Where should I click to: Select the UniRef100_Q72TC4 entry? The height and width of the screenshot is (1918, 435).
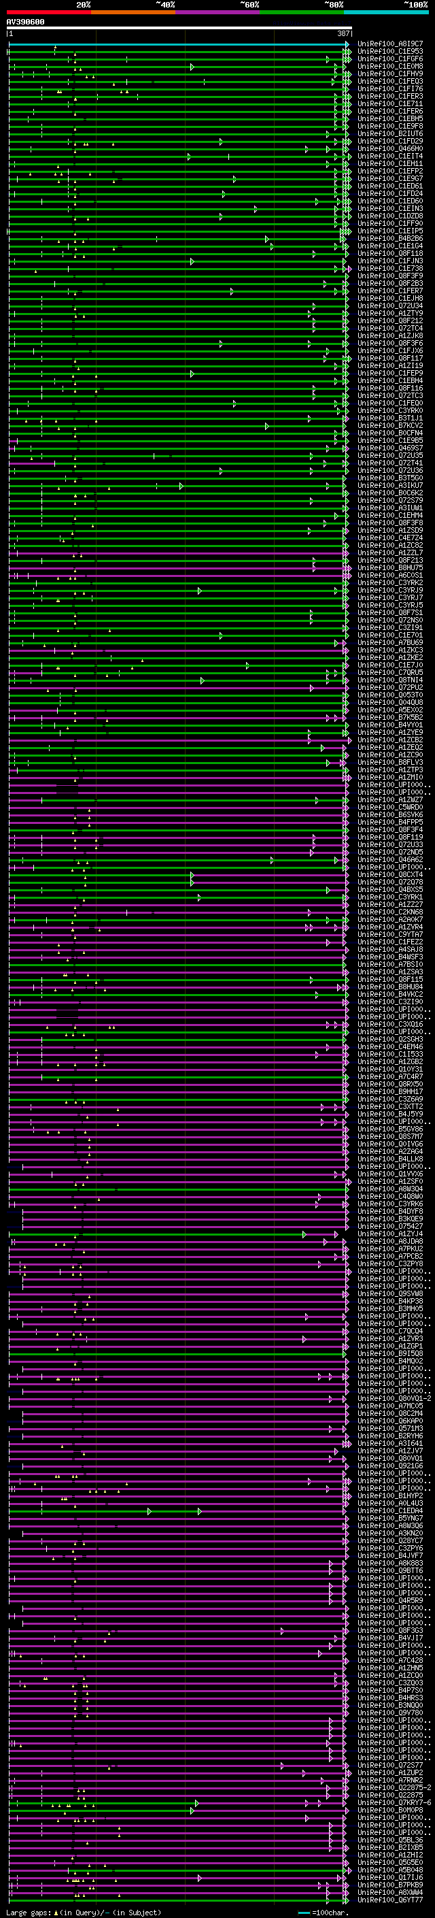point(390,329)
